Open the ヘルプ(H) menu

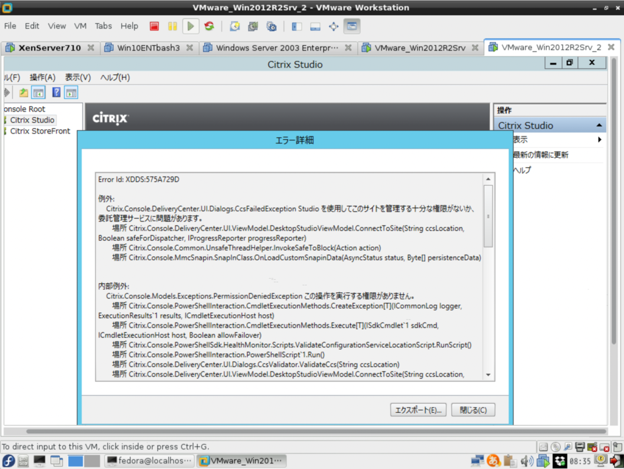click(115, 77)
